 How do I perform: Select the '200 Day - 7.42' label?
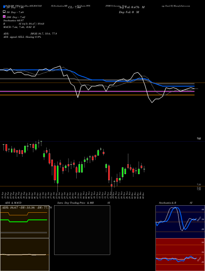click(16, 17)
